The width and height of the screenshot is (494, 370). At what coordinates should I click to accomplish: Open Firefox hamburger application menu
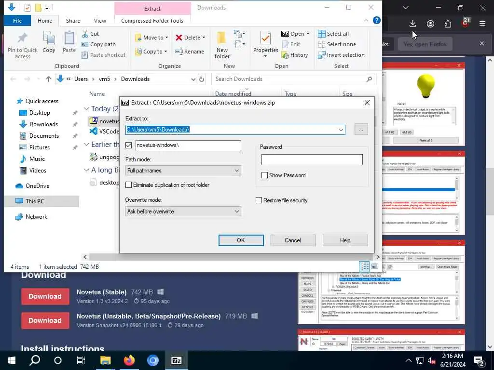coord(482,24)
